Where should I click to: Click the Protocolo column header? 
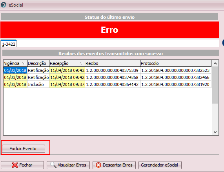pyautogui.click(x=176, y=63)
